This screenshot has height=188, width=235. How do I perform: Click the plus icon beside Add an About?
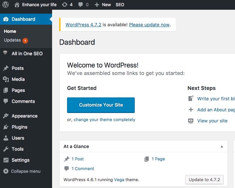[x=191, y=110]
